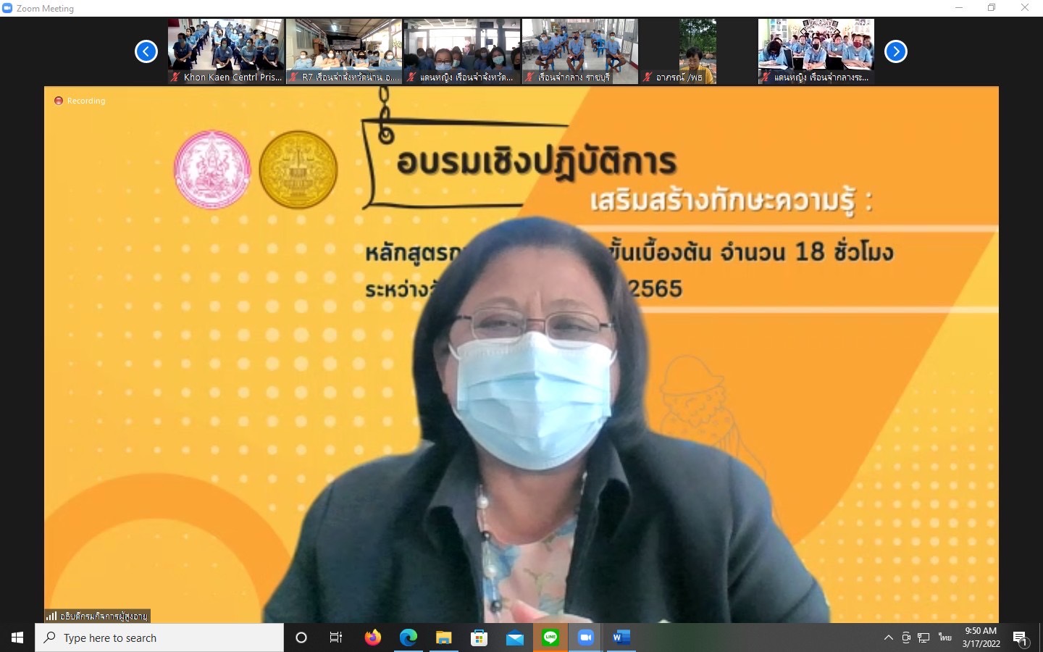Open network status tray icon

(x=923, y=638)
